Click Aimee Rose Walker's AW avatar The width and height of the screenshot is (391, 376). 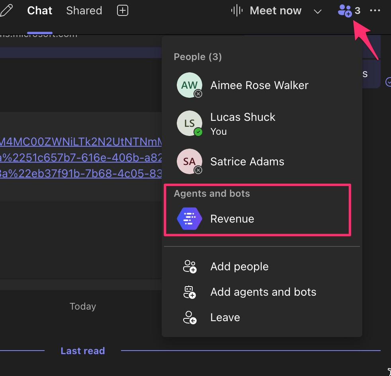190,85
